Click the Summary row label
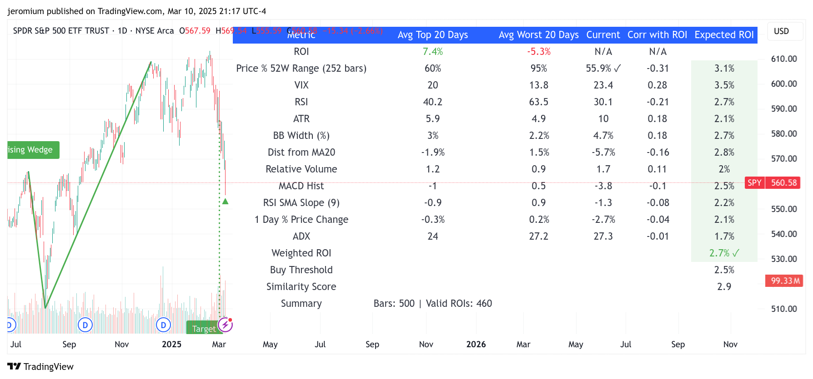813x379 pixels. (301, 304)
